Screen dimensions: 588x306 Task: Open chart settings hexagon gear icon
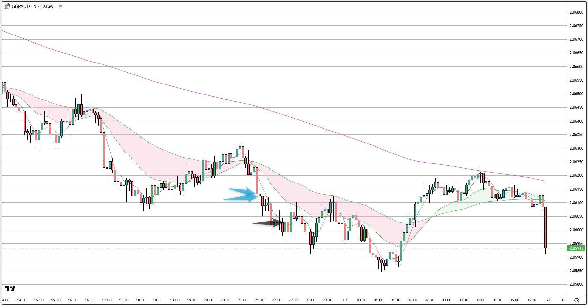coord(577,300)
